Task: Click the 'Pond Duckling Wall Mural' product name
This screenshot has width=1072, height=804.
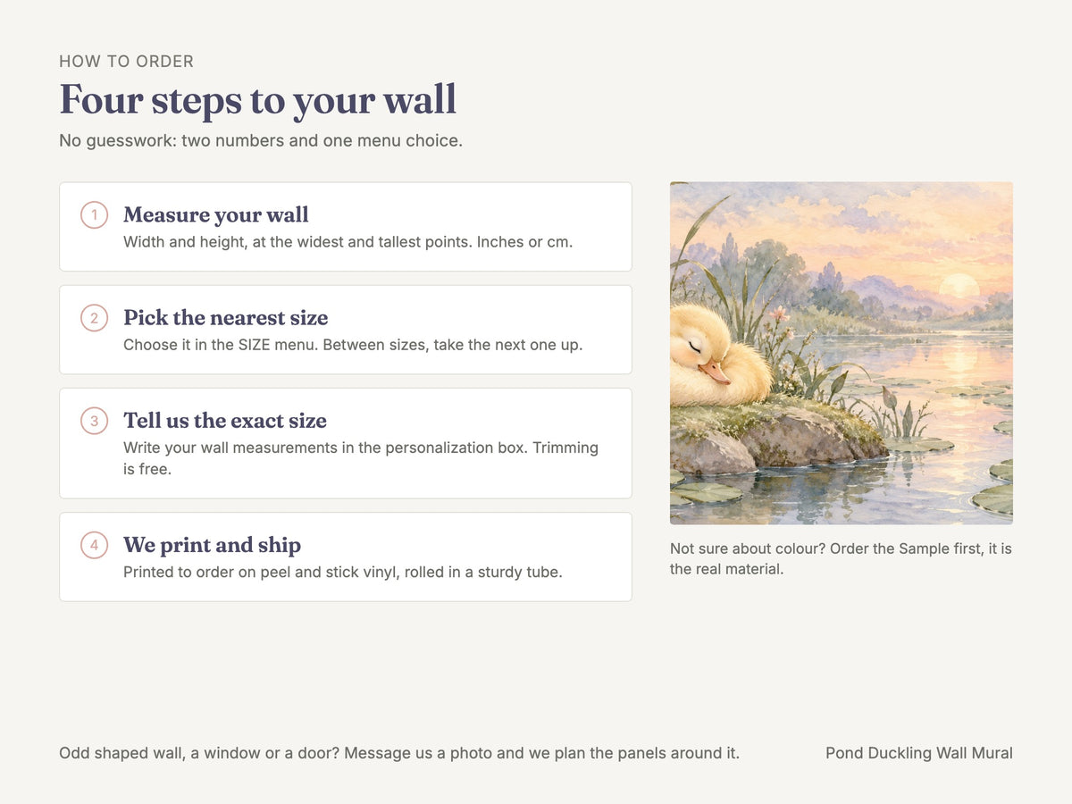Action: coord(919,753)
